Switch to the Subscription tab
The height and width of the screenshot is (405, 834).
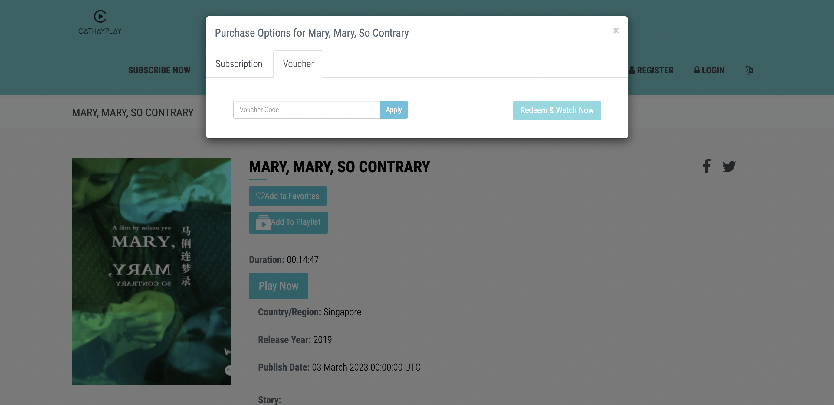coord(239,64)
